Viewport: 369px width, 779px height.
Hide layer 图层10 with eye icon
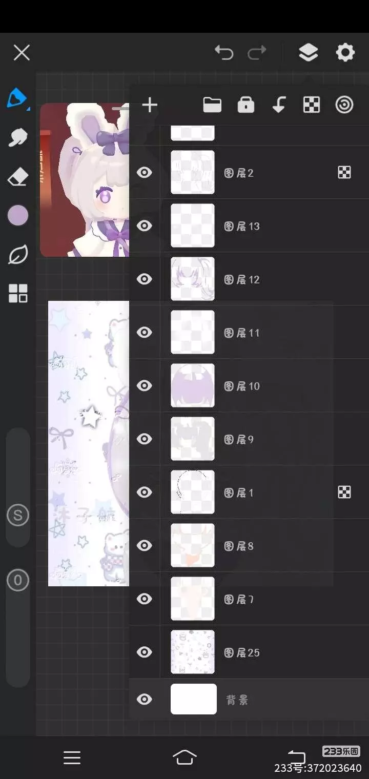tap(145, 385)
